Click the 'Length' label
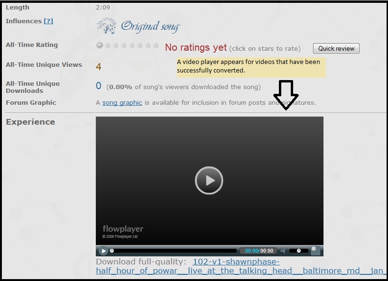This screenshot has height=281, width=388. tap(18, 8)
